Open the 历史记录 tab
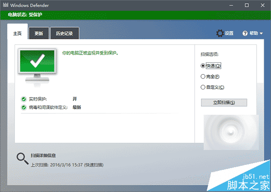 pyautogui.click(x=65, y=33)
